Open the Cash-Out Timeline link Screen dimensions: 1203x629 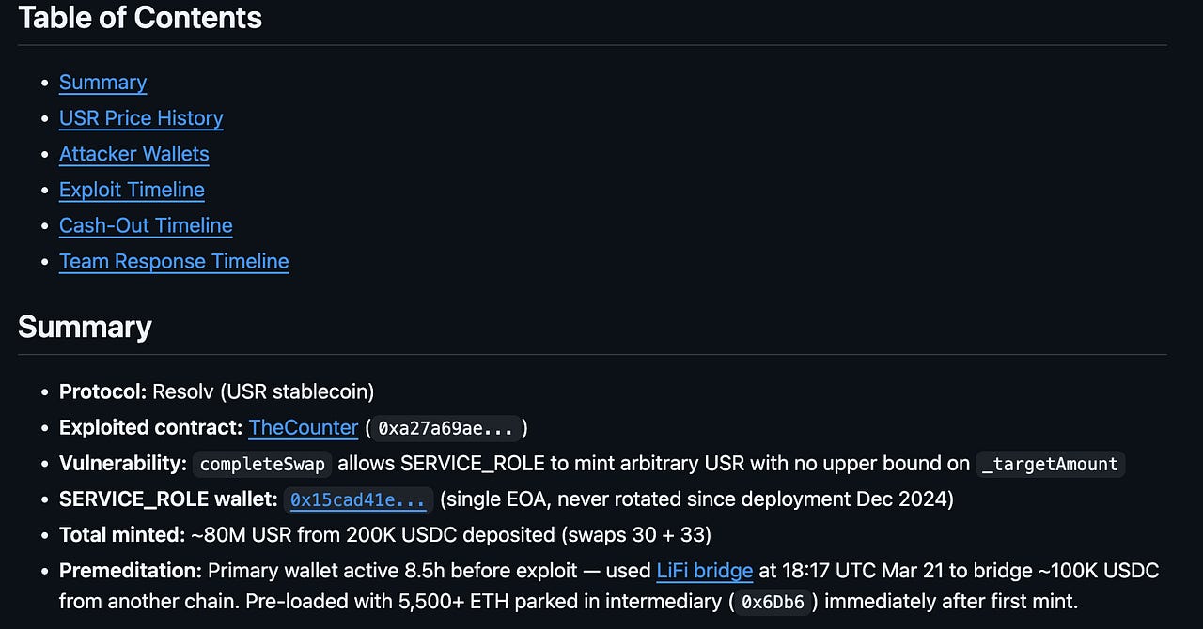pos(146,225)
